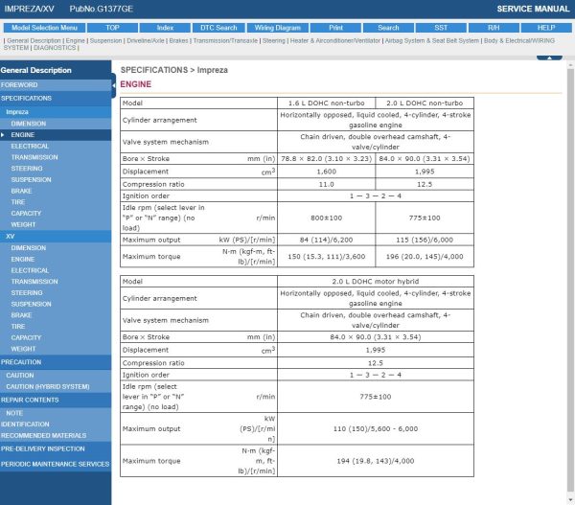Image resolution: width=575 pixels, height=505 pixels.
Task: Open the Engine category link
Action: (75, 40)
